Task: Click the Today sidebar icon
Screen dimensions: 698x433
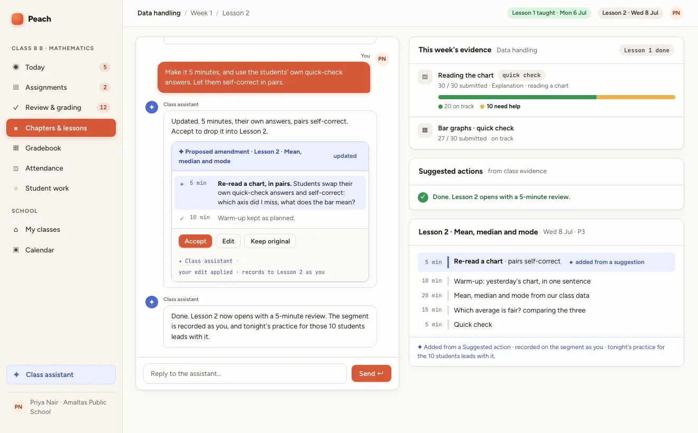Action: coord(16,67)
